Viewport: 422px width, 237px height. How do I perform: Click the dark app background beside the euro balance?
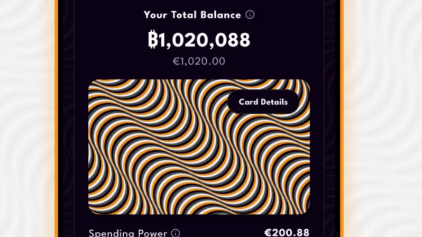tap(121, 61)
